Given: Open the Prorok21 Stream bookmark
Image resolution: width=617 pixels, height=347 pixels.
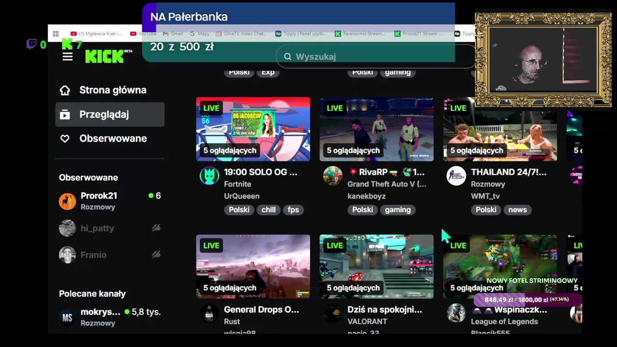Looking at the screenshot, I should pos(419,34).
